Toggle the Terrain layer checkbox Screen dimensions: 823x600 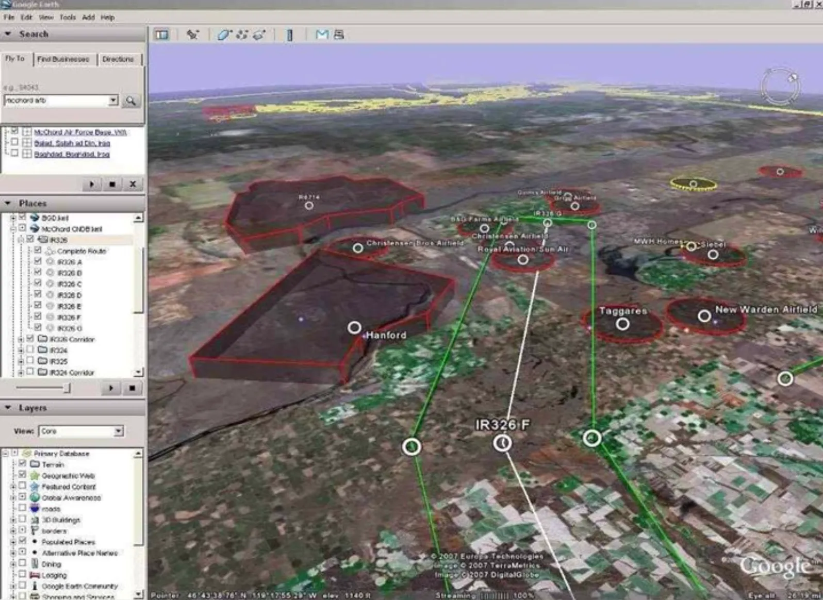tap(22, 463)
